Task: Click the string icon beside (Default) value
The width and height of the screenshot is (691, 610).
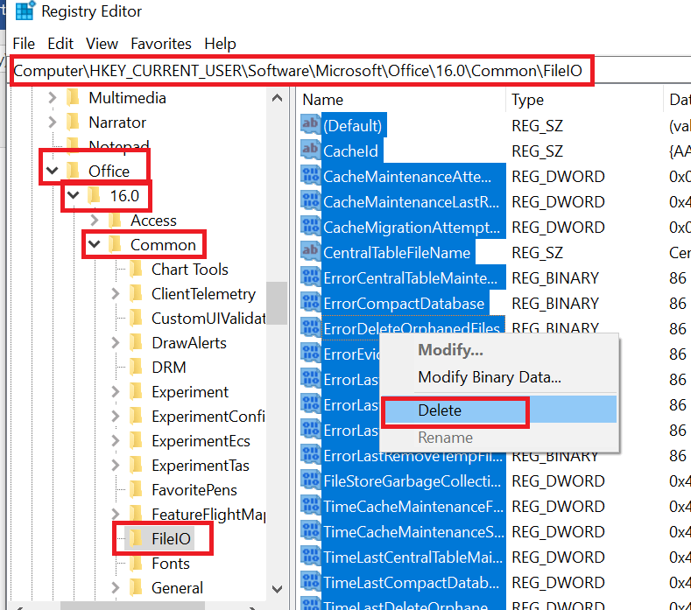Action: [x=311, y=123]
